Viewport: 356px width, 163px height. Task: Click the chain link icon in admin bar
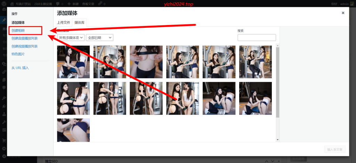click(x=100, y=4)
